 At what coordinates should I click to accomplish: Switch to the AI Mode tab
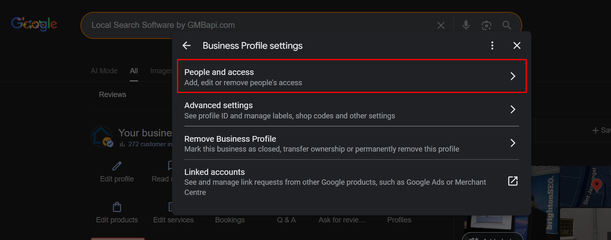(x=104, y=71)
